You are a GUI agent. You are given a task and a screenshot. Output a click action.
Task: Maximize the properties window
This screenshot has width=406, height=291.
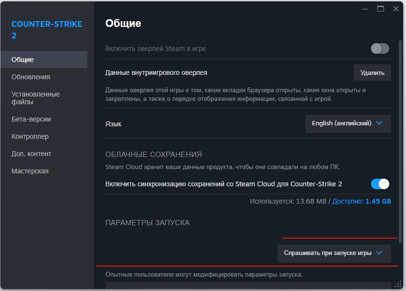(381, 9)
